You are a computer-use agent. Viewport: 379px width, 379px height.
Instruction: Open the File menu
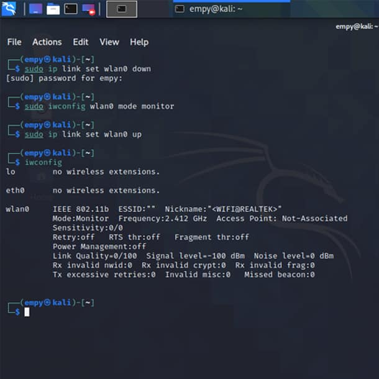(x=14, y=42)
